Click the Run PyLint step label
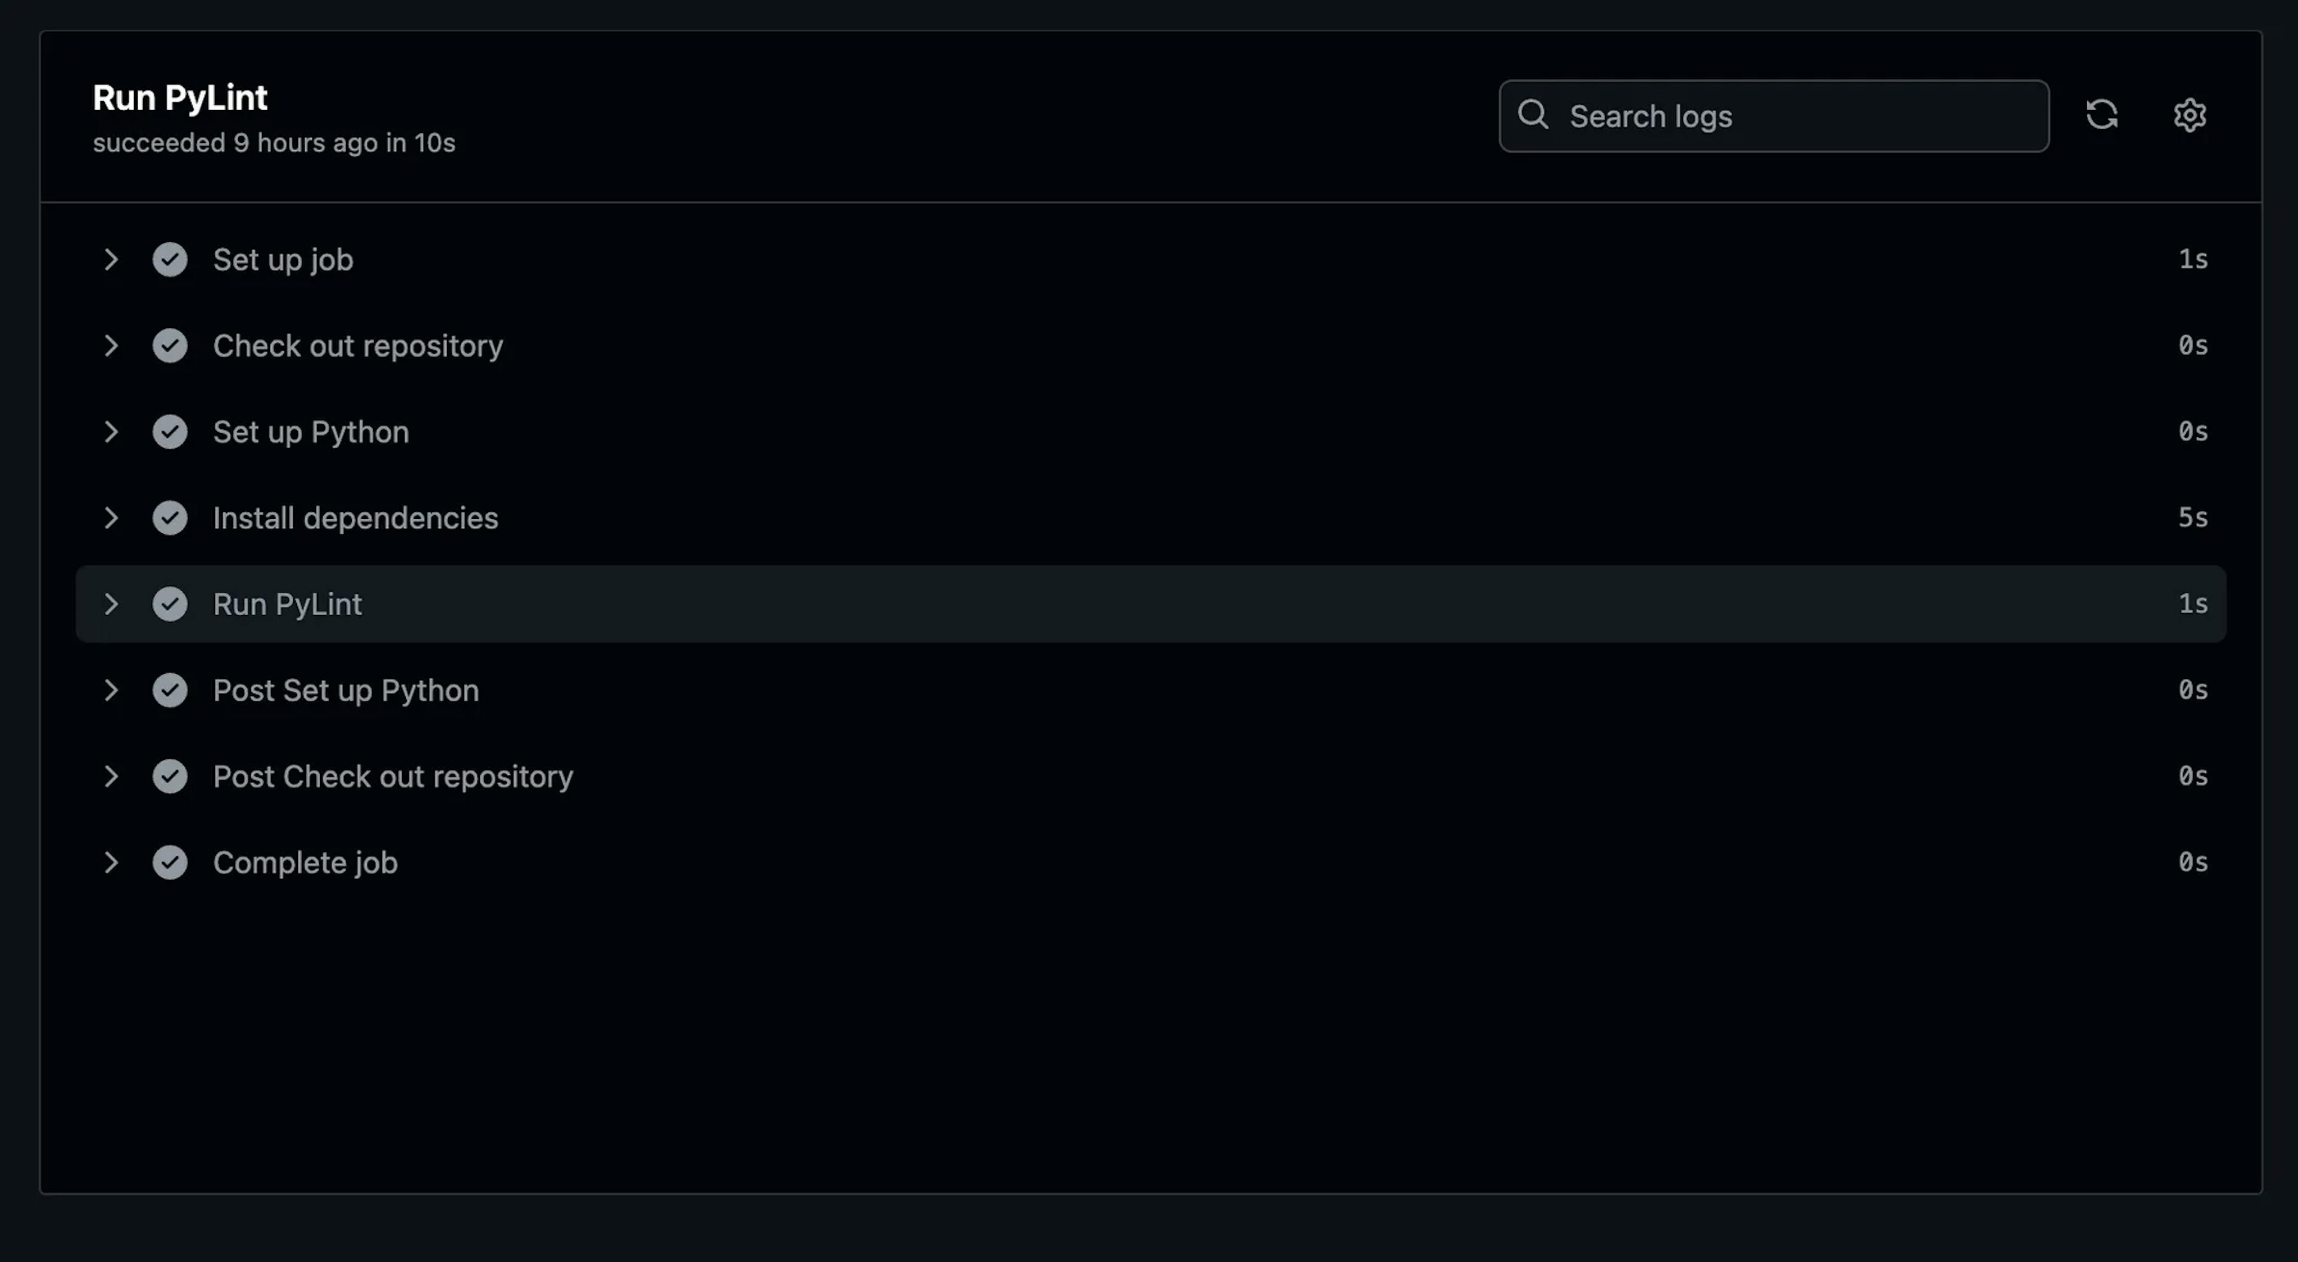The width and height of the screenshot is (2298, 1262). 287,604
